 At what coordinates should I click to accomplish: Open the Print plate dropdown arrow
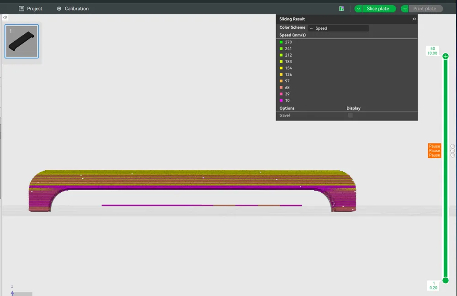[x=405, y=9]
